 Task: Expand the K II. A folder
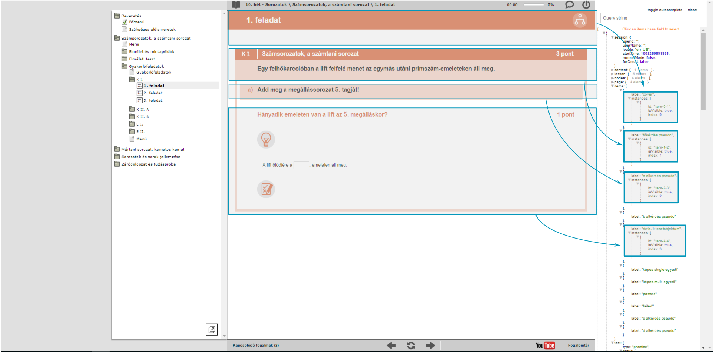tap(132, 109)
